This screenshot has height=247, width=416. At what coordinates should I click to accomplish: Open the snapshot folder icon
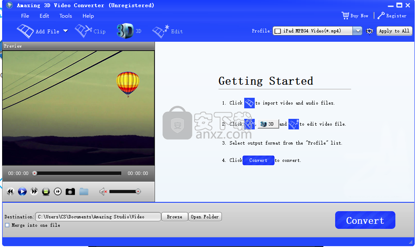point(84,191)
